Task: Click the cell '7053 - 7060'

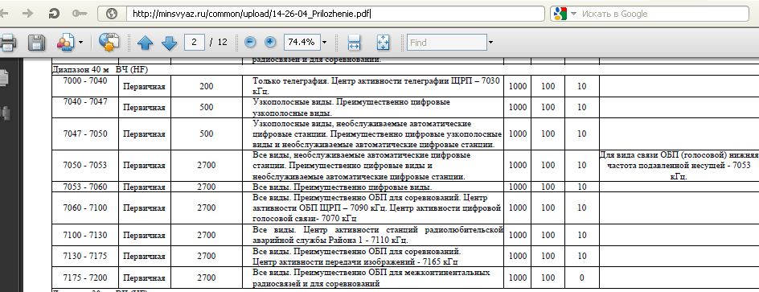Action: click(x=85, y=187)
